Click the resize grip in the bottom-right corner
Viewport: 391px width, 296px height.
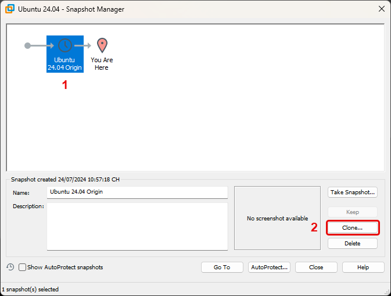tap(386, 291)
